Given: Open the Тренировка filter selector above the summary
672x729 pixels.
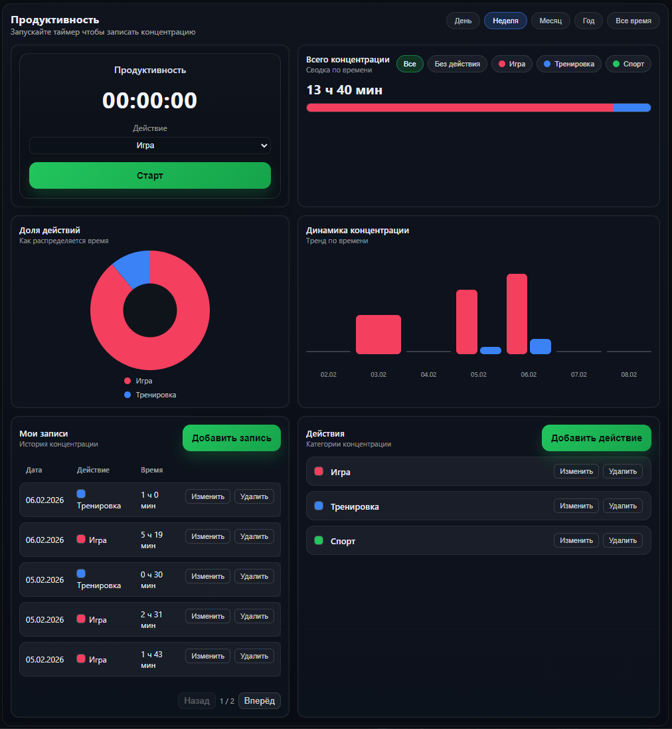Looking at the screenshot, I should click(568, 64).
